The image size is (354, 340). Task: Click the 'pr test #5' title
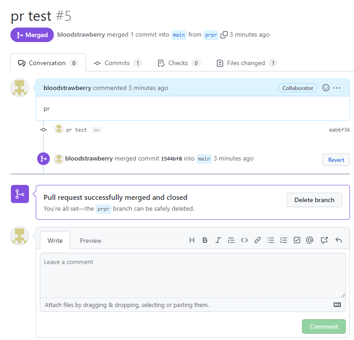click(x=41, y=16)
